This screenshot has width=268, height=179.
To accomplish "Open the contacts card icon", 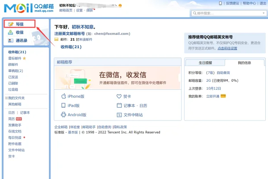I will (10, 41).
